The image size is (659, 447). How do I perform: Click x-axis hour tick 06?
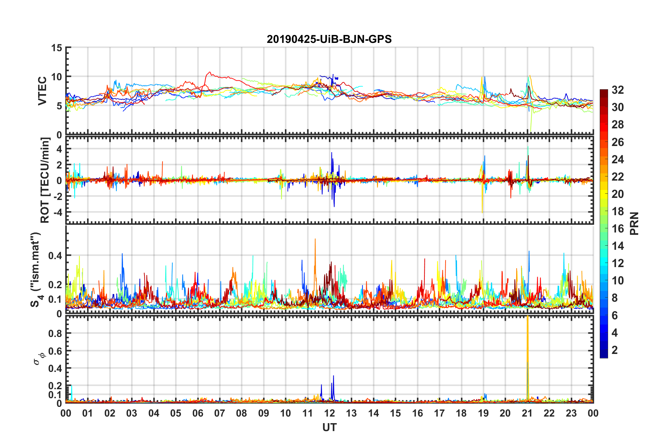coord(197,413)
